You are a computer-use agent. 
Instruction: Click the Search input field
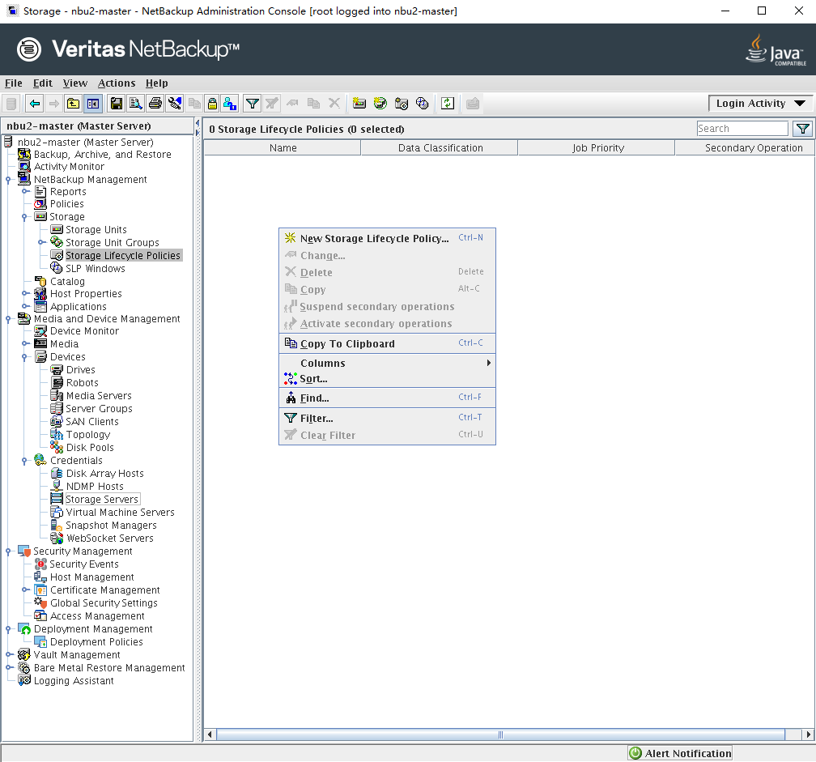742,129
